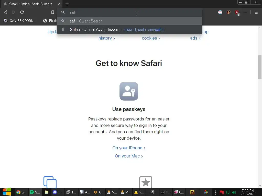Open the colorful Windows flag taskbar icon
Viewport: 262px width, 196px height.
point(206,192)
